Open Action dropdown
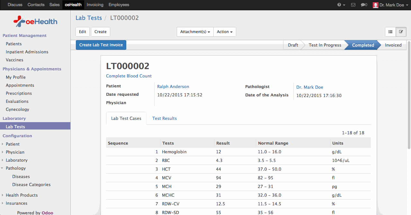This screenshot has height=215, width=411. 225,32
